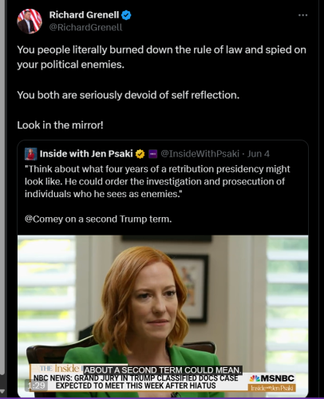Click the down arrow of the left scrollbar

[2, 391]
